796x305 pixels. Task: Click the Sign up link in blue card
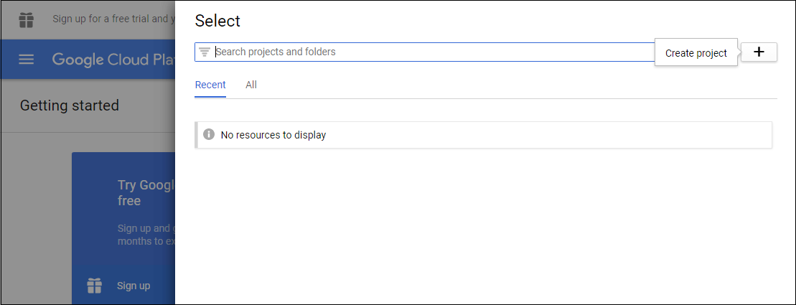pyautogui.click(x=134, y=286)
